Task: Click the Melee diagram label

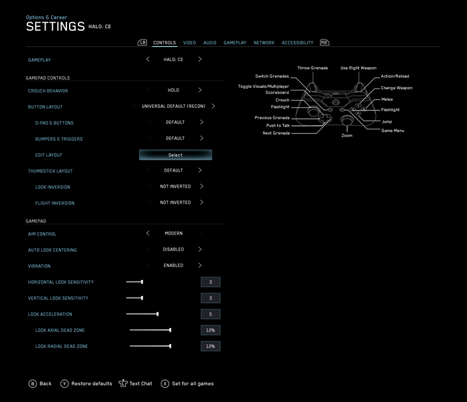Action: tap(387, 99)
